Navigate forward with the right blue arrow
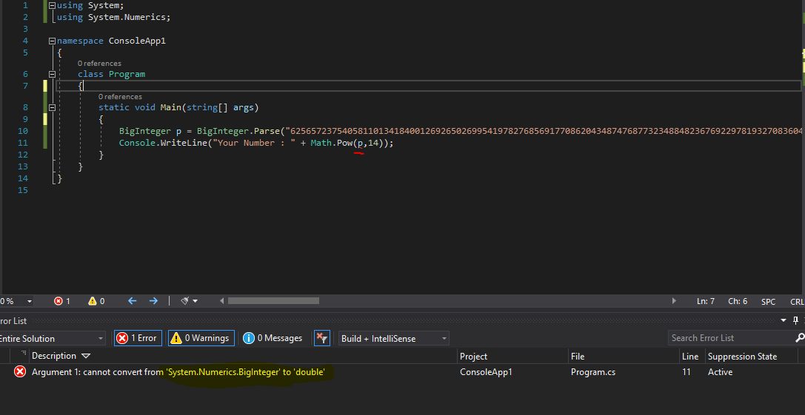This screenshot has width=805, height=415. click(x=153, y=301)
